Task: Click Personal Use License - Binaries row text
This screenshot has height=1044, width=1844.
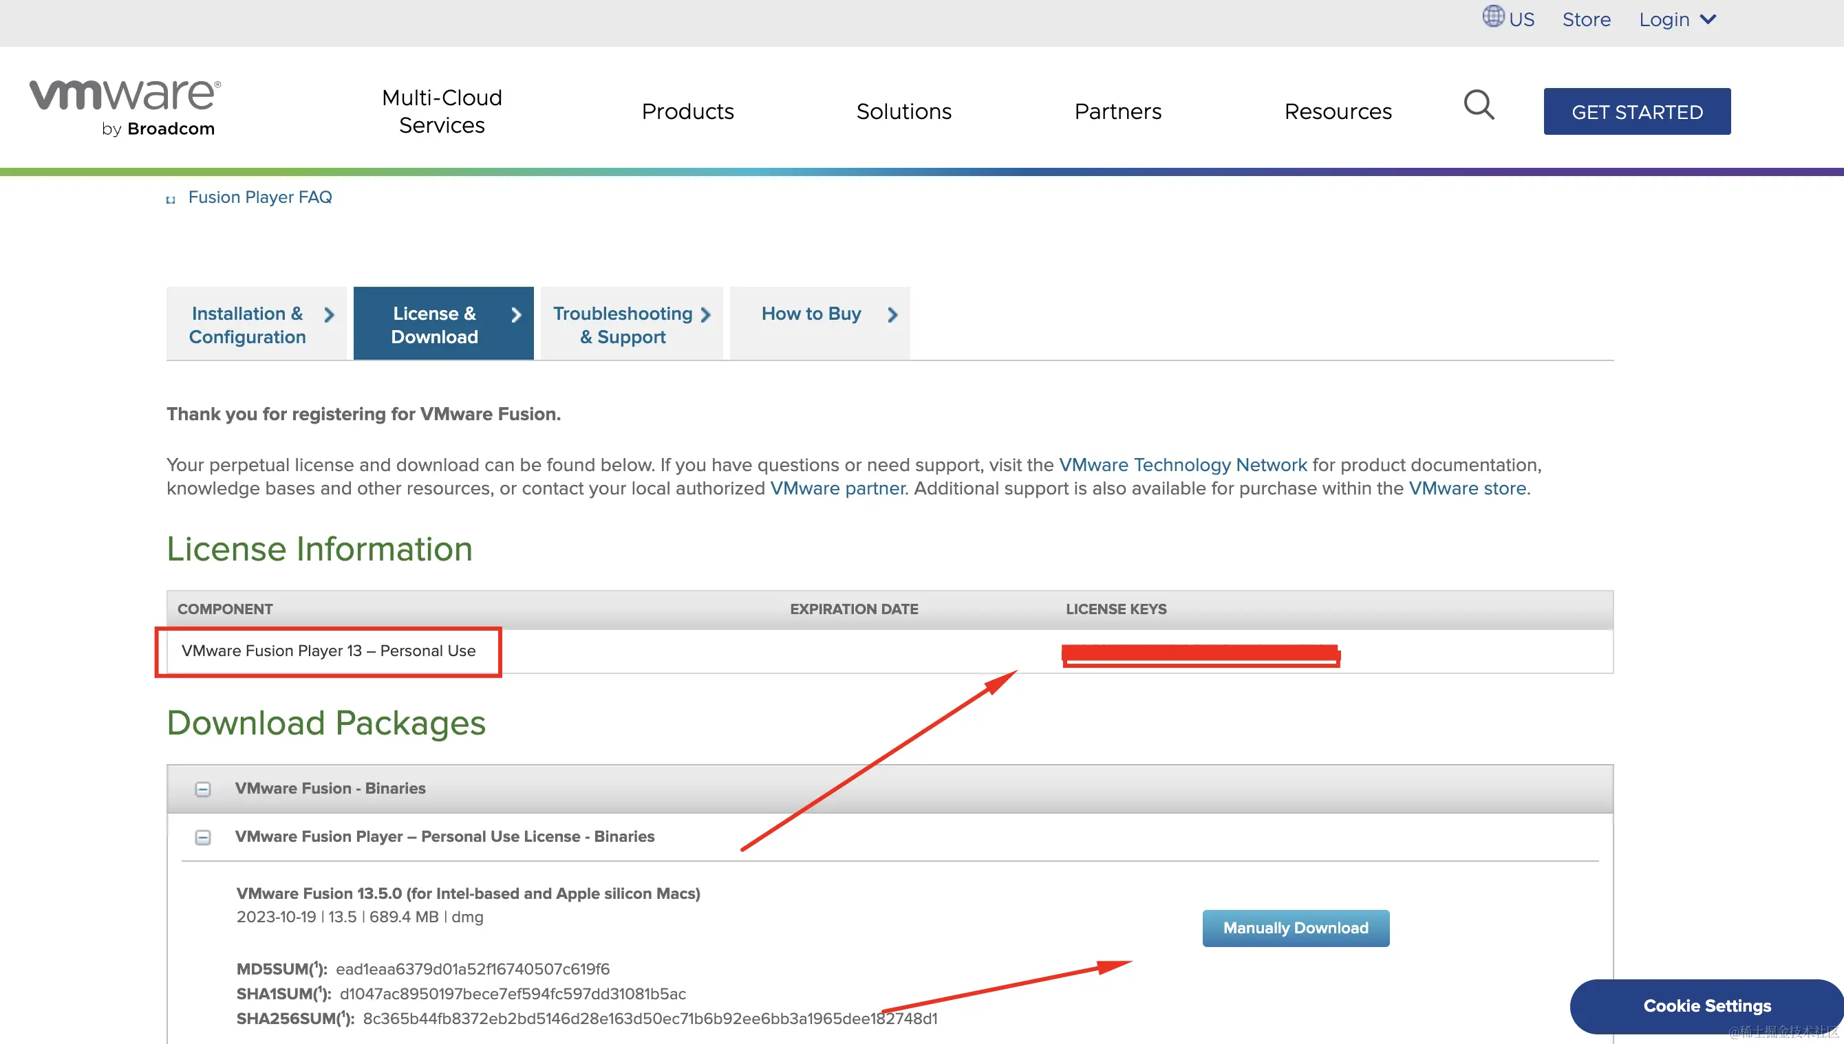Action: [x=444, y=836]
